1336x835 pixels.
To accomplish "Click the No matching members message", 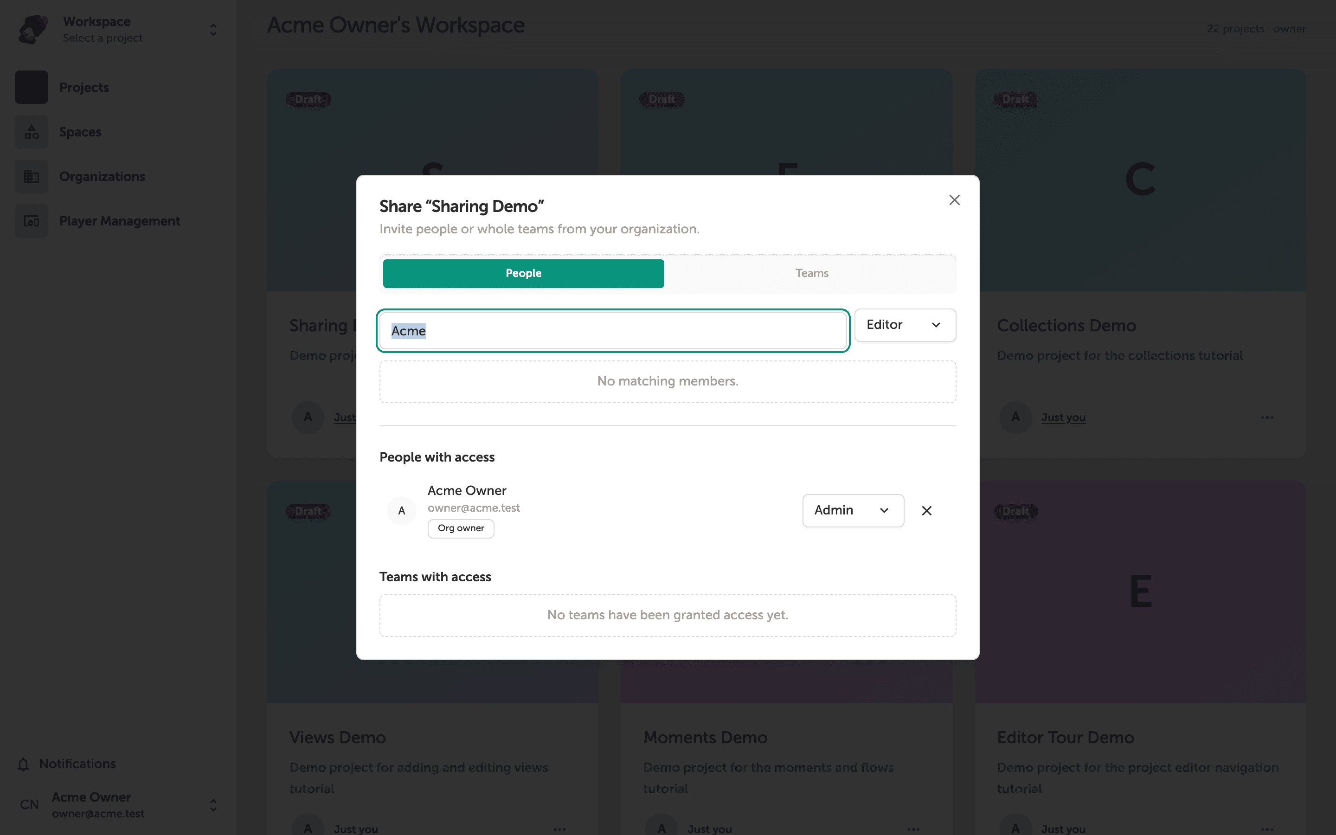I will click(668, 382).
